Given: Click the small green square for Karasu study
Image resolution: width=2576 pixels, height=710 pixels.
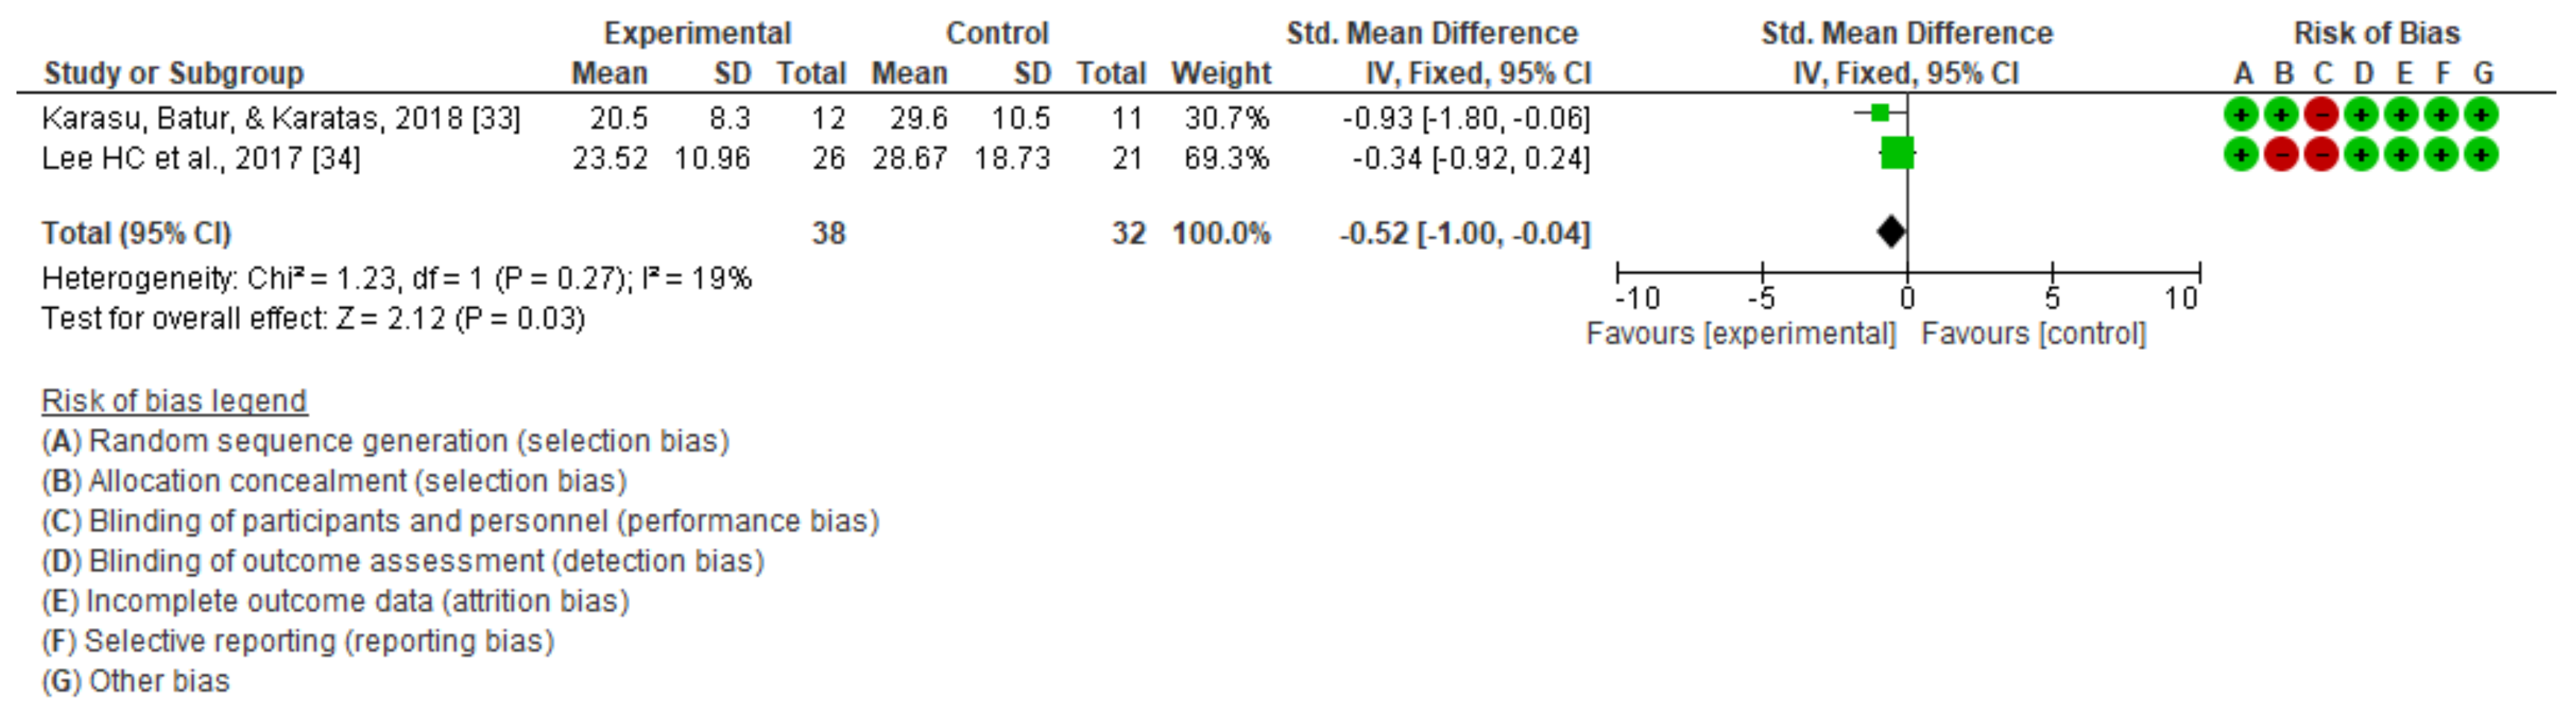Looking at the screenshot, I should click(1880, 113).
